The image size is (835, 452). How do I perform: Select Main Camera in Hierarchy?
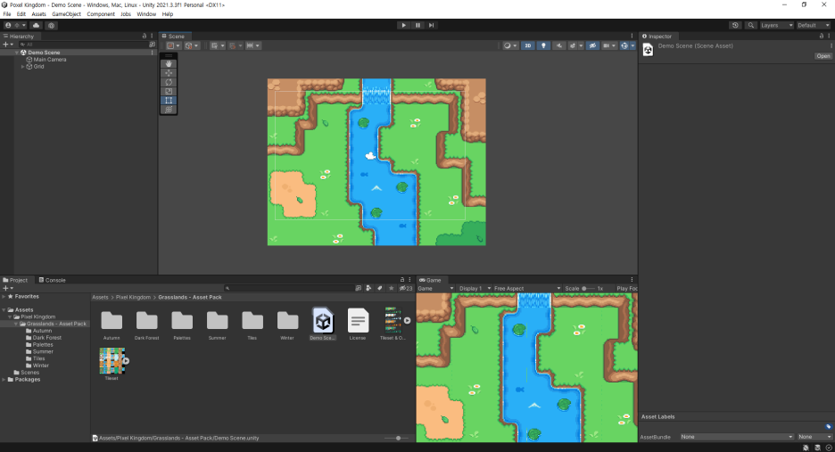[50, 60]
